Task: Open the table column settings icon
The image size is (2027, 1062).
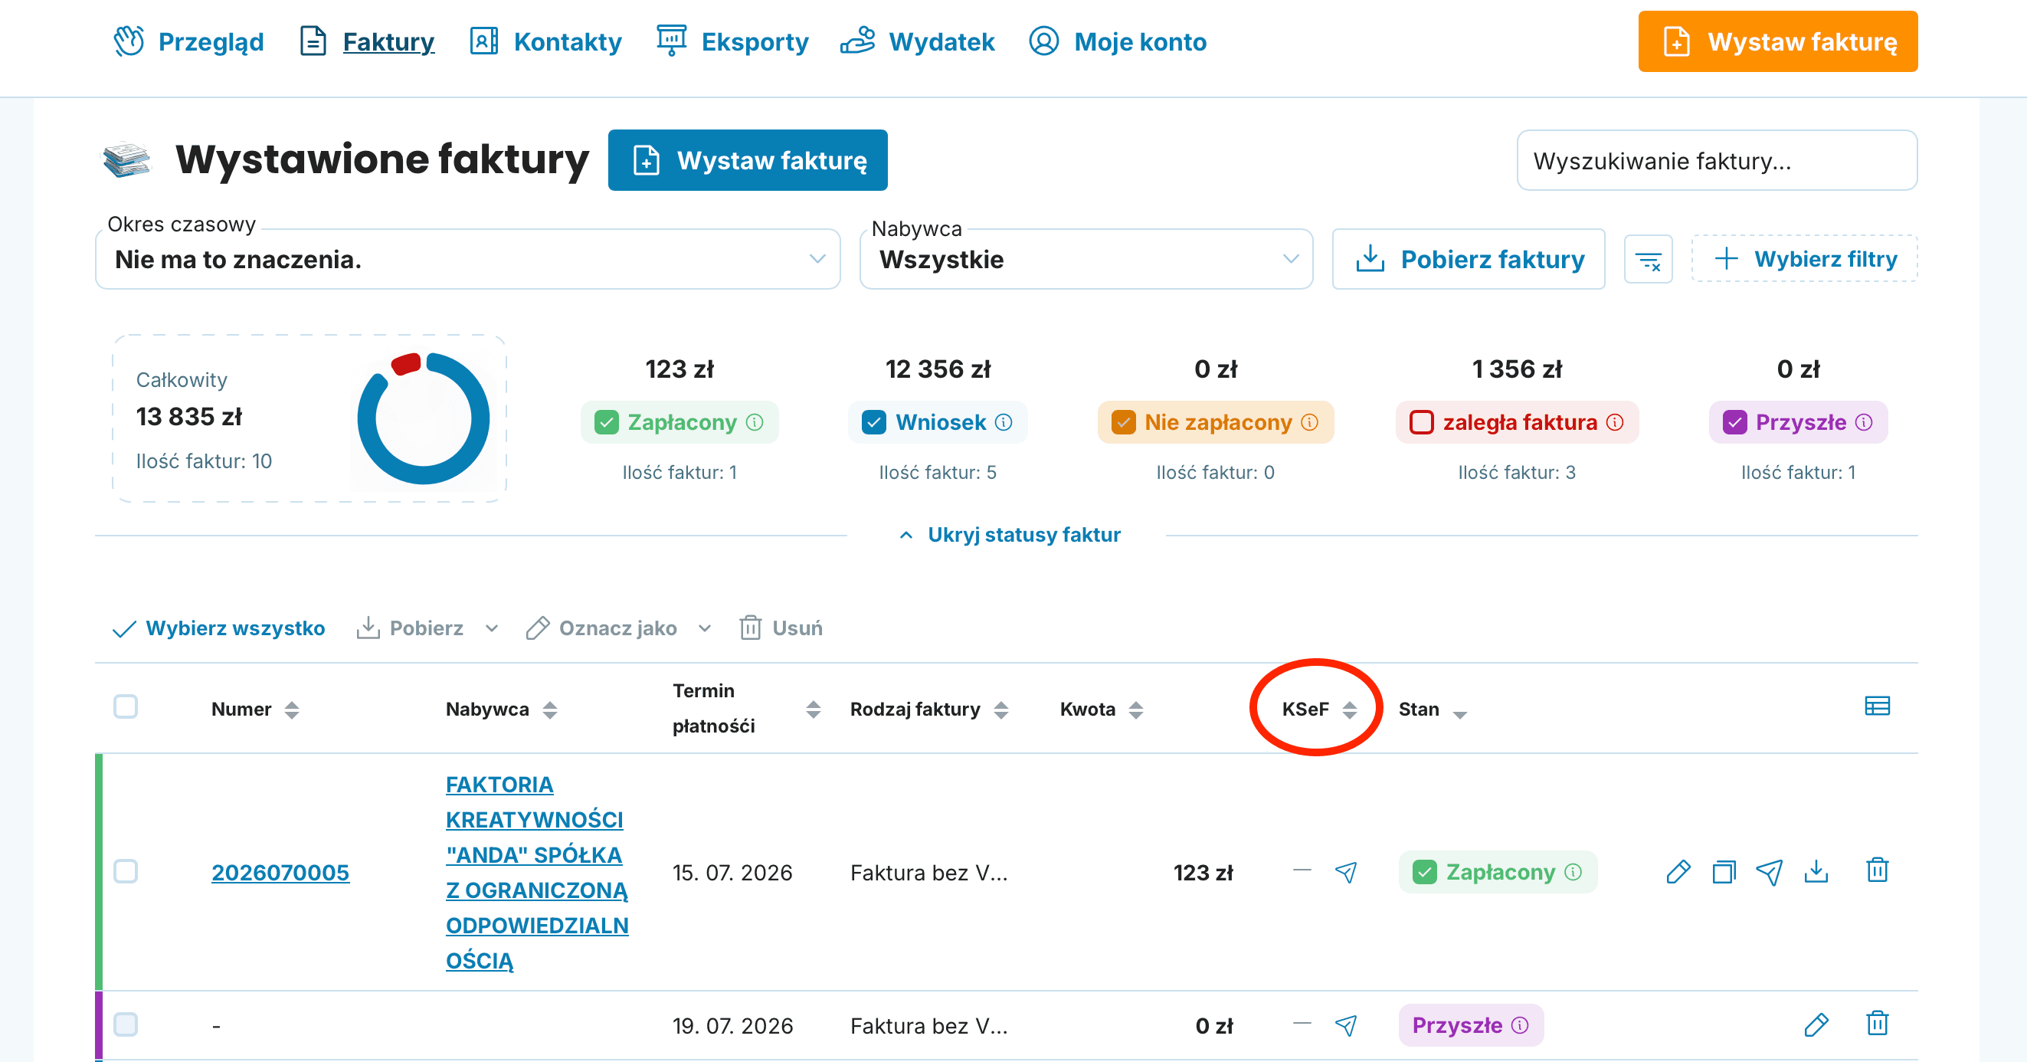Action: (1877, 706)
